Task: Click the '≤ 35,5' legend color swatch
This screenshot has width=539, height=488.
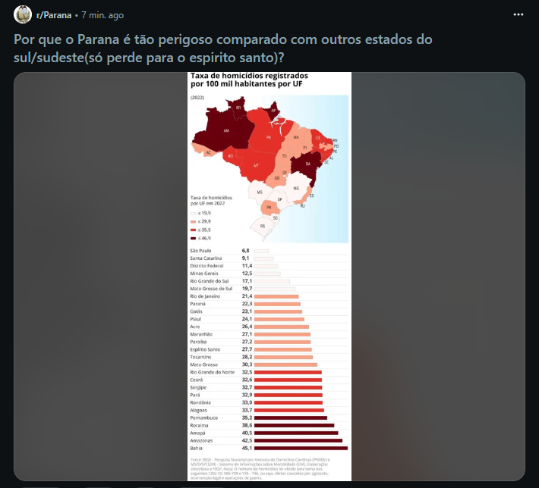Action: tap(193, 230)
